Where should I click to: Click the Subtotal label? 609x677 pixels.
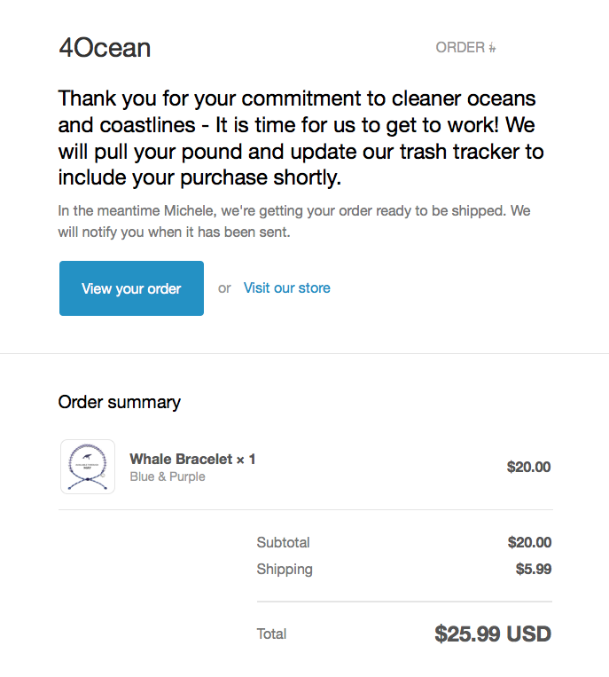coord(283,542)
